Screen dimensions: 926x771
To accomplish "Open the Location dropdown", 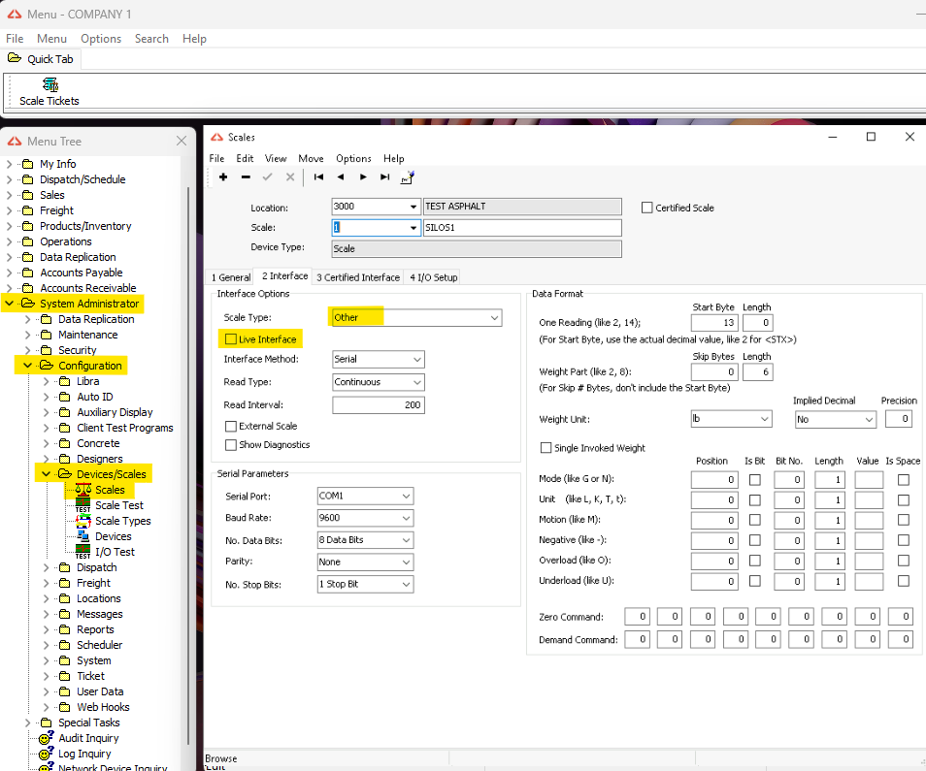I will coord(413,207).
